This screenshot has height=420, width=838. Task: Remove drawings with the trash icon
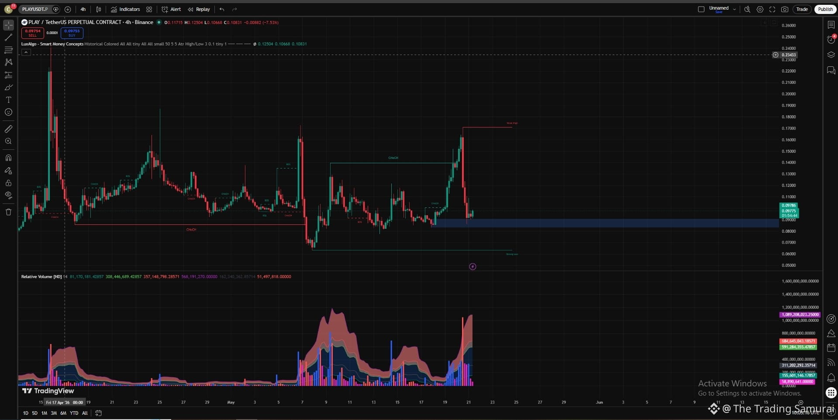point(8,212)
